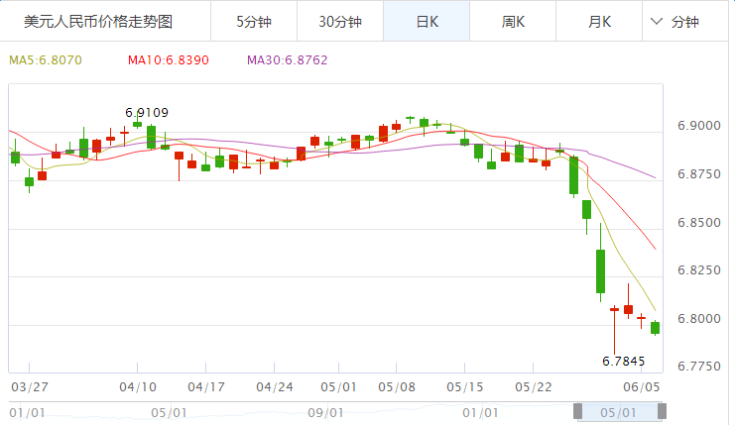Click the red candlestick with the 6.7845 low wick
735x425 pixels.
614,330
